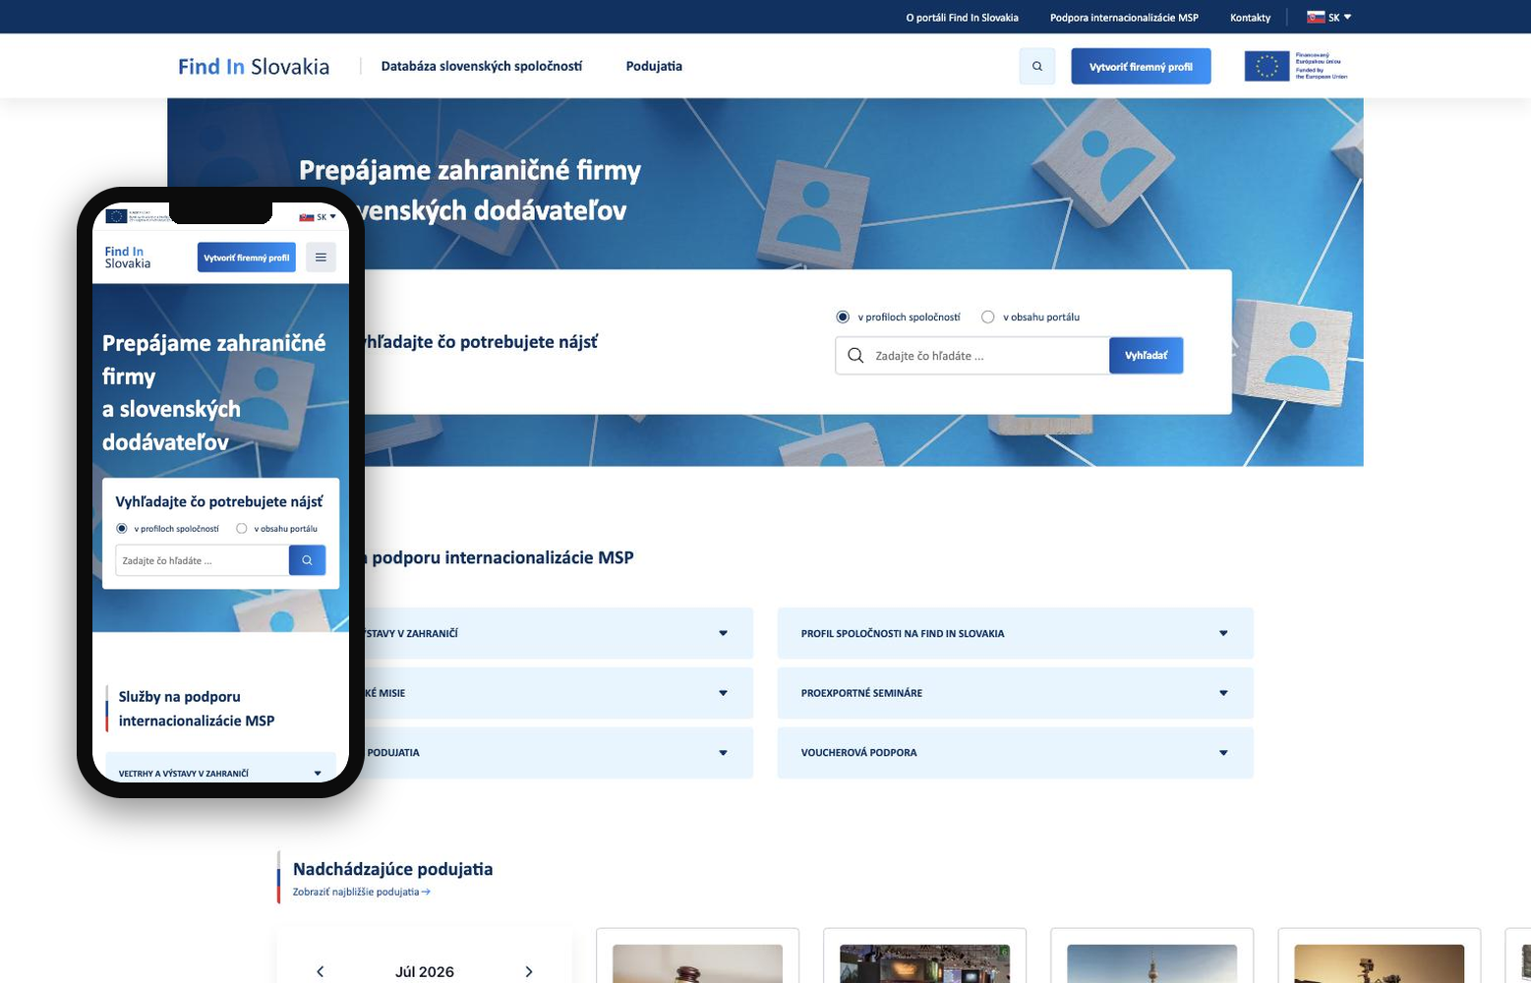Viewport: 1531px width, 983px height.
Task: Open the 'Podujatia' navigation item
Action: pos(654,66)
